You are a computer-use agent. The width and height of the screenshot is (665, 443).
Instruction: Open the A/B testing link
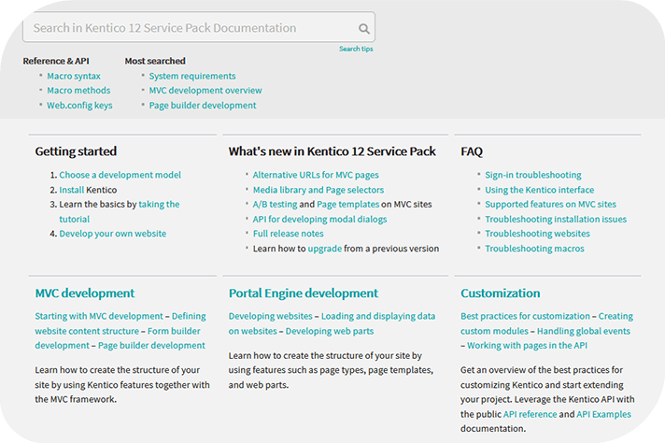click(275, 204)
